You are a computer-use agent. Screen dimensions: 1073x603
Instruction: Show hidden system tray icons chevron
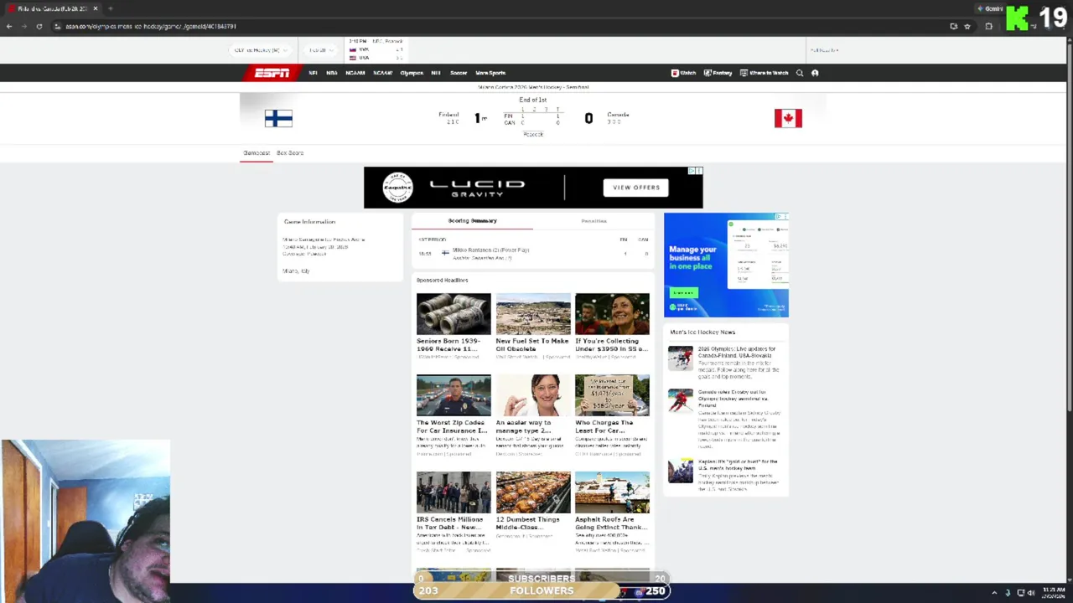click(994, 593)
